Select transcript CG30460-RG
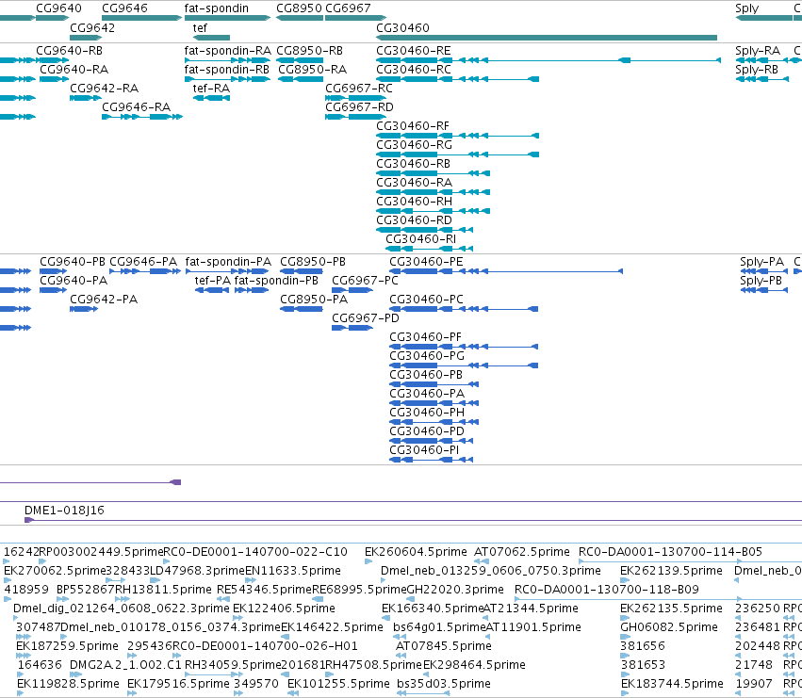Screen dimensions: 802x698 point(414,145)
